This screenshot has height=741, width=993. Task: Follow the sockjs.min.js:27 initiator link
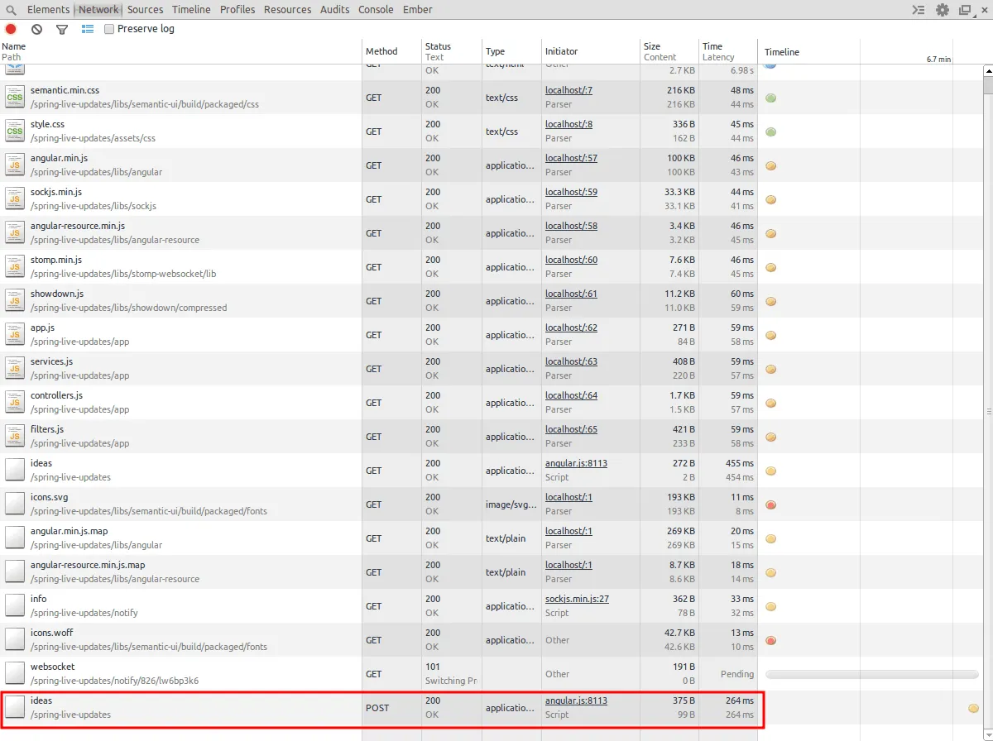click(x=577, y=599)
